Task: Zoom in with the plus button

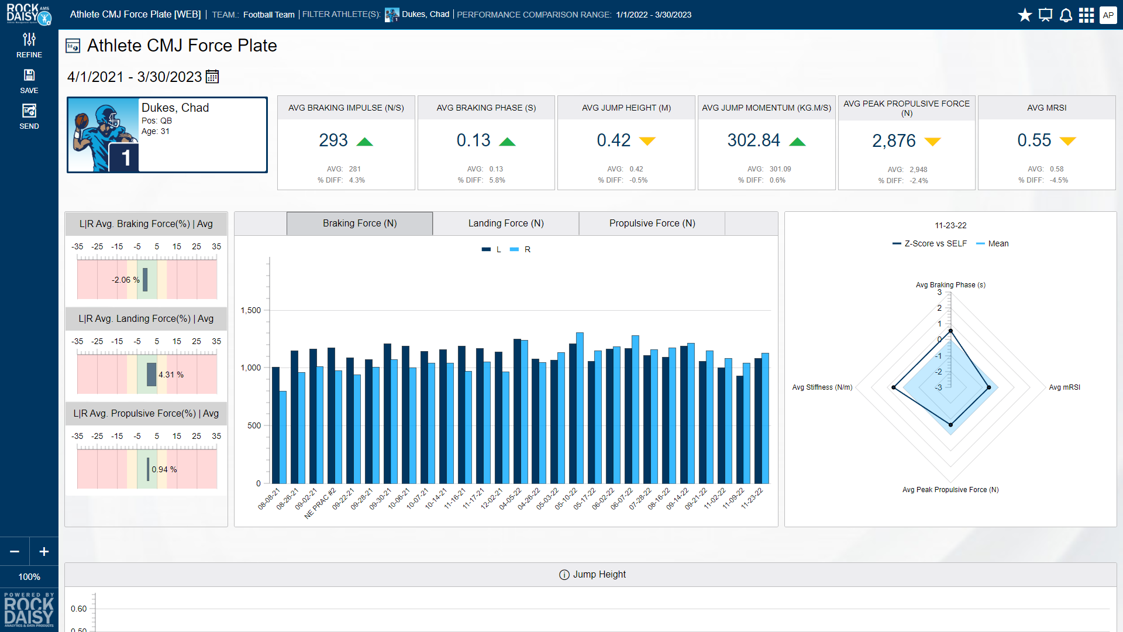Action: coord(44,551)
